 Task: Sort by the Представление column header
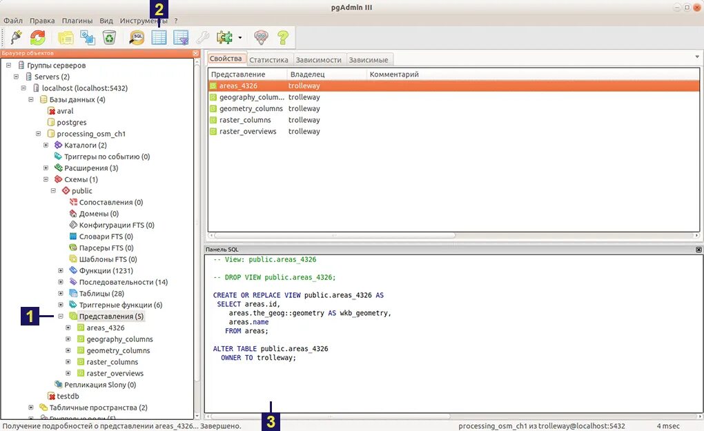[x=247, y=74]
